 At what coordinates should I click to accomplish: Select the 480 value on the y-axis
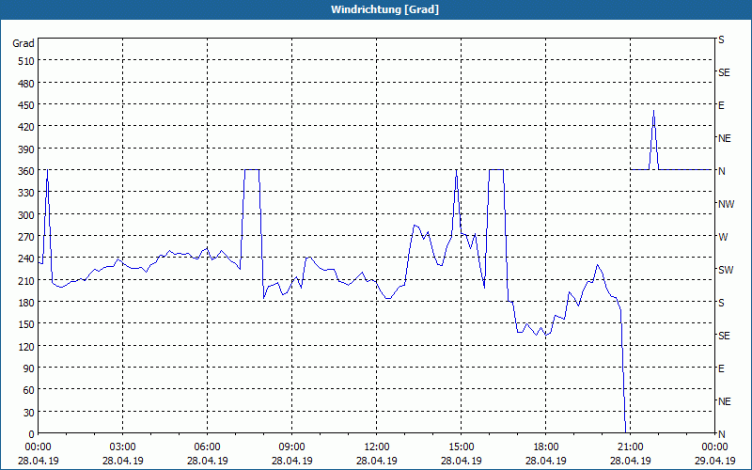[x=27, y=84]
